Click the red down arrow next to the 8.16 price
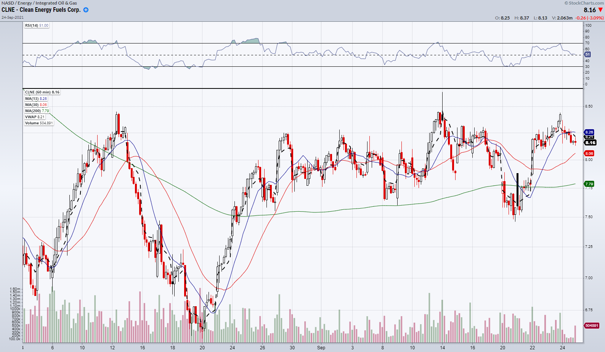This screenshot has width=605, height=352. coord(600,10)
